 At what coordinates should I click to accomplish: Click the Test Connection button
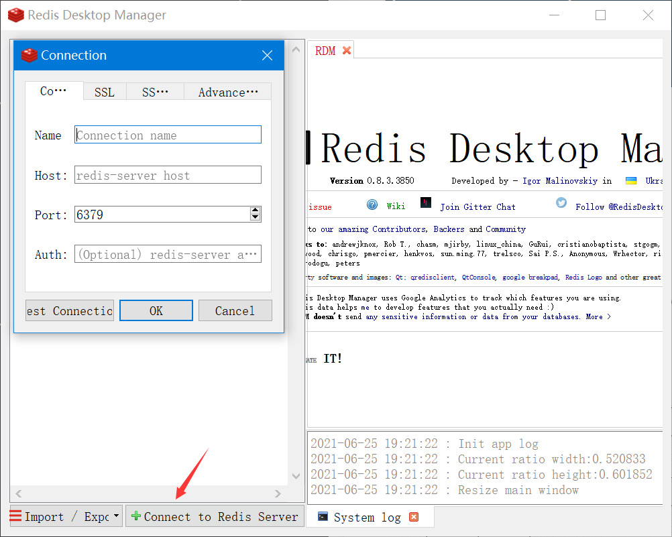70,310
